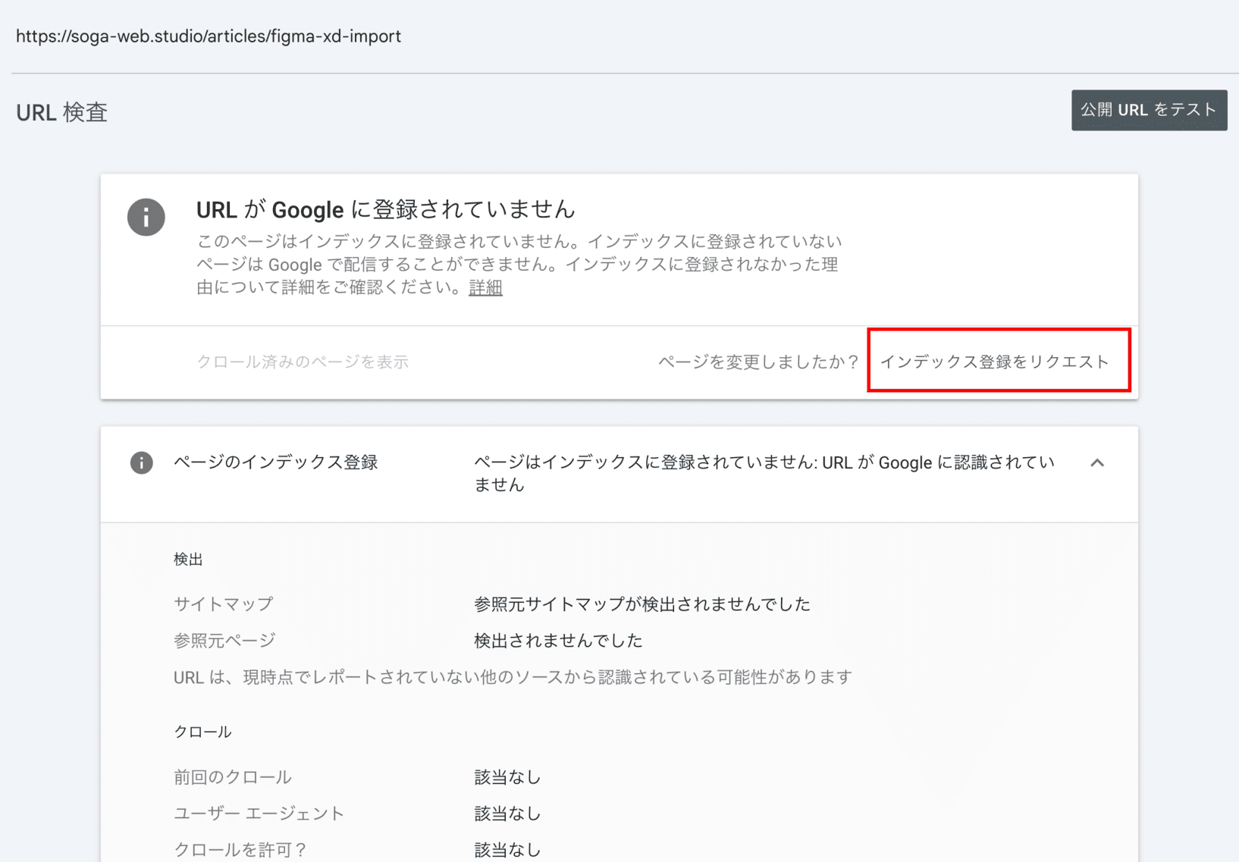
Task: Click the 参照元ページ row
Action: [x=223, y=640]
